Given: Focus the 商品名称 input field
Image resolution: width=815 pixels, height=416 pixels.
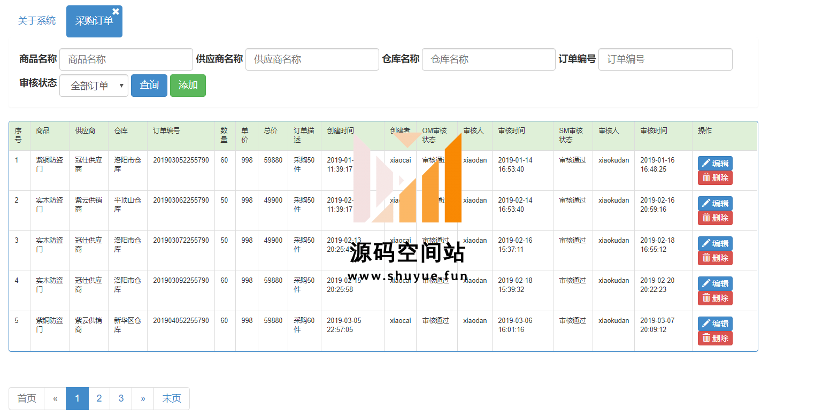Looking at the screenshot, I should click(x=126, y=59).
